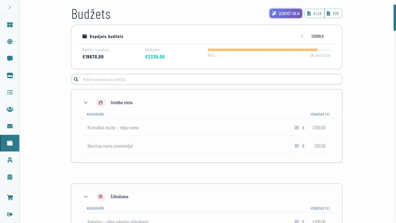This screenshot has width=396, height=223.
Task: Open the globe website icon in the sidebar
Action: click(x=10, y=42)
